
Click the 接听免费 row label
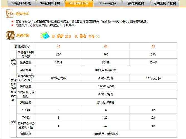click(26, 70)
